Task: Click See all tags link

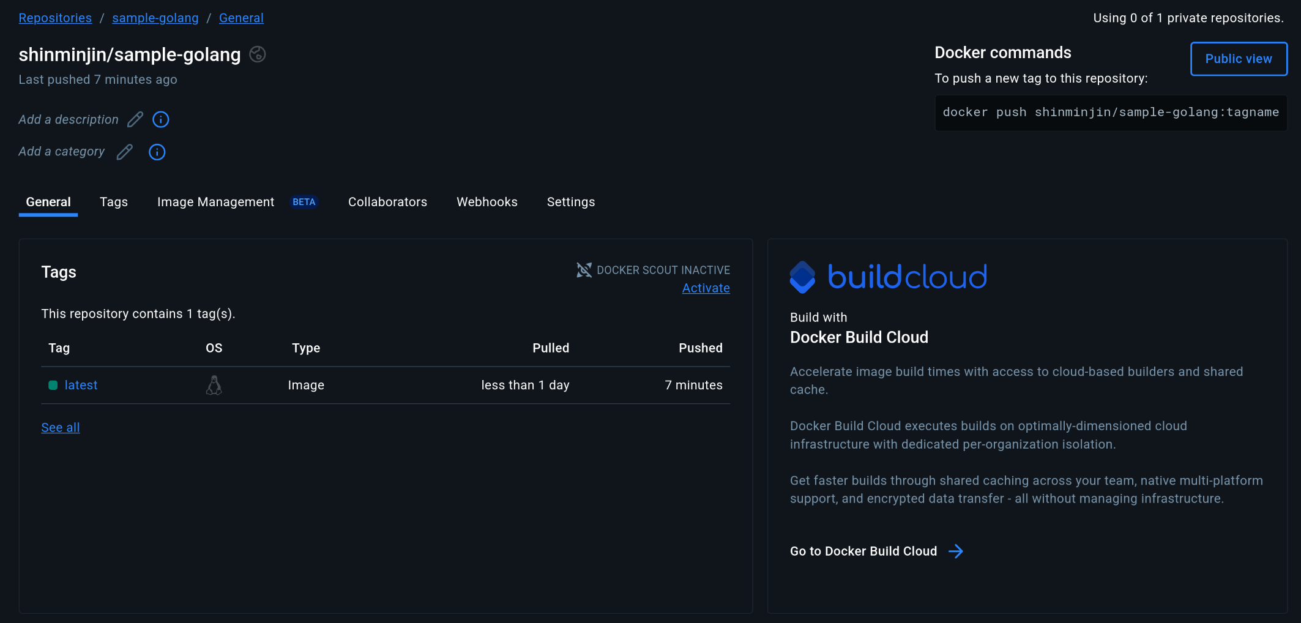Action: coord(61,428)
